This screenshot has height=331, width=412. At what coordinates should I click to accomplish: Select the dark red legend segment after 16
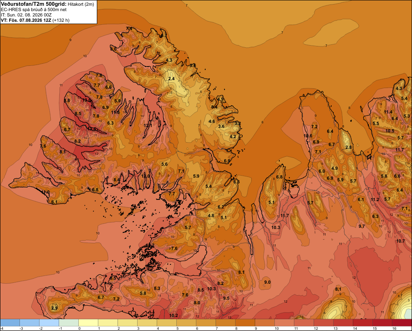402,323
